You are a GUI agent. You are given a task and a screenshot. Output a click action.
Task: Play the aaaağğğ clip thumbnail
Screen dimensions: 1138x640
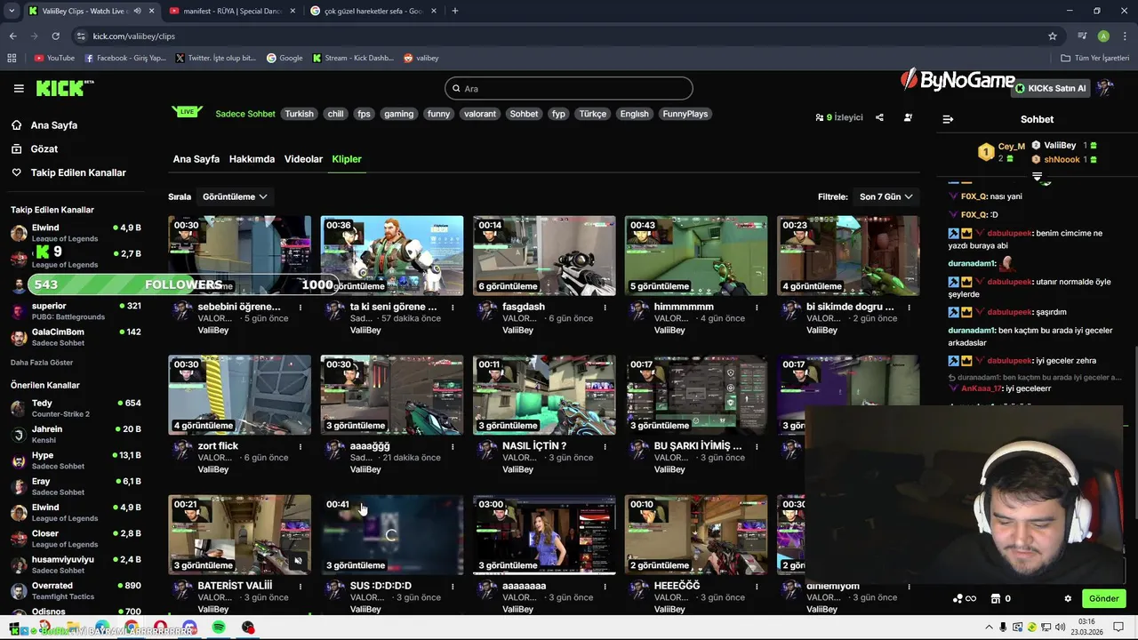click(x=392, y=395)
